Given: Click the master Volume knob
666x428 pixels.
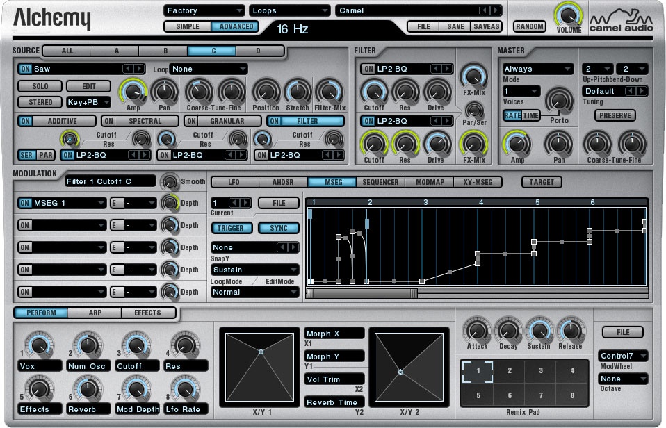Looking at the screenshot, I should pyautogui.click(x=568, y=15).
